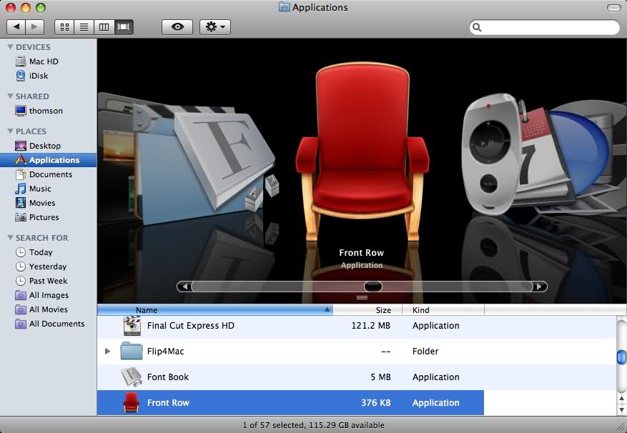Collapse the SHARED section
Screen dimensions: 627x433
point(11,96)
